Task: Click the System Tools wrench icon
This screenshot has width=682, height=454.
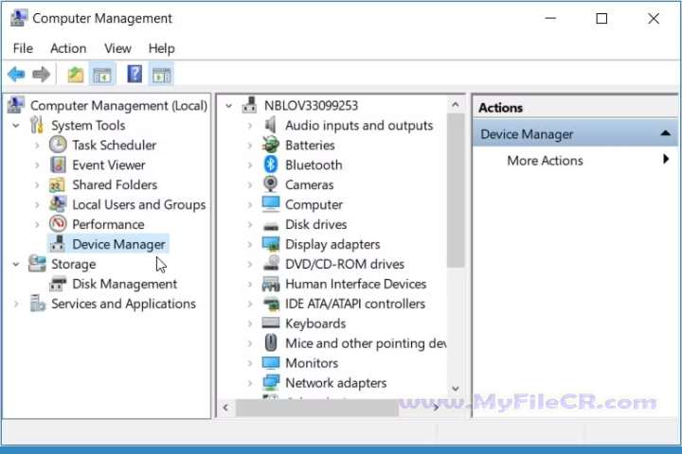Action: click(37, 125)
